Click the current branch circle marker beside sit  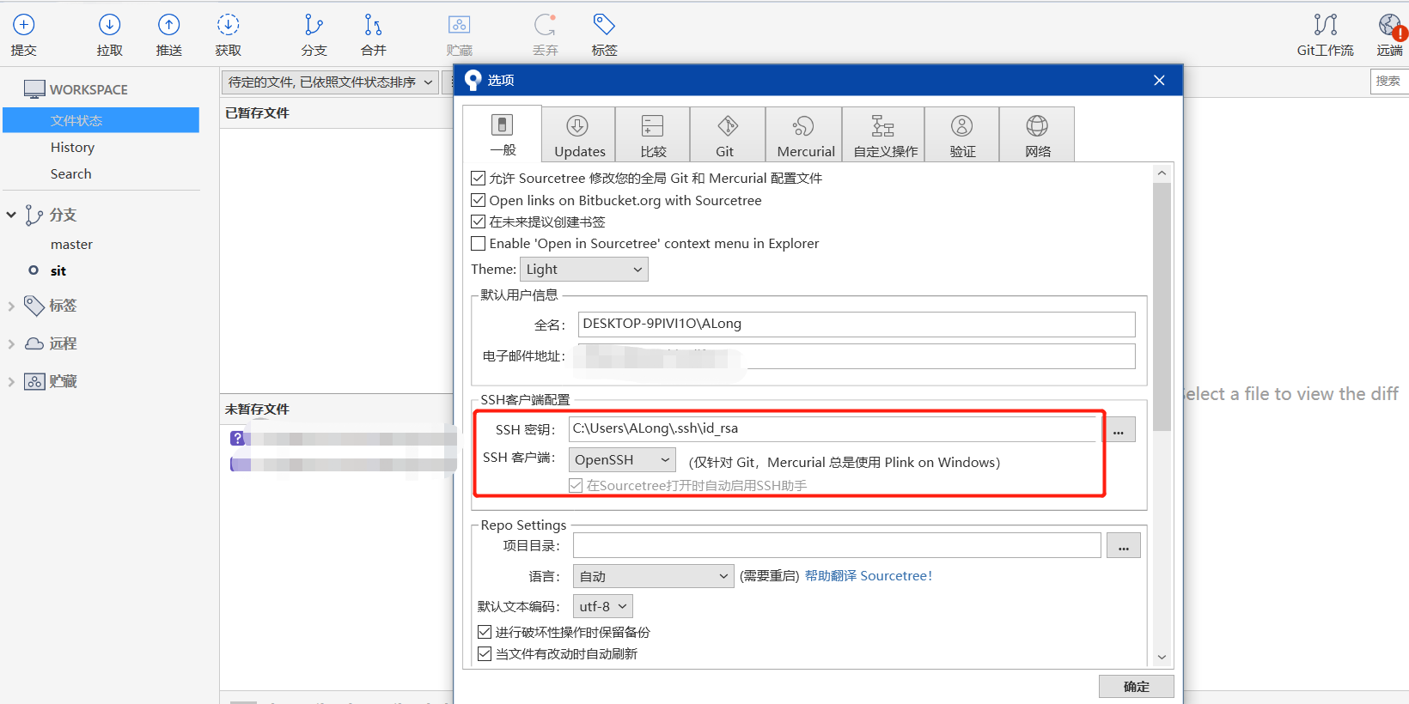click(x=34, y=270)
